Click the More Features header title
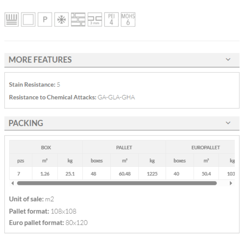This screenshot has height=247, width=247. 40,60
